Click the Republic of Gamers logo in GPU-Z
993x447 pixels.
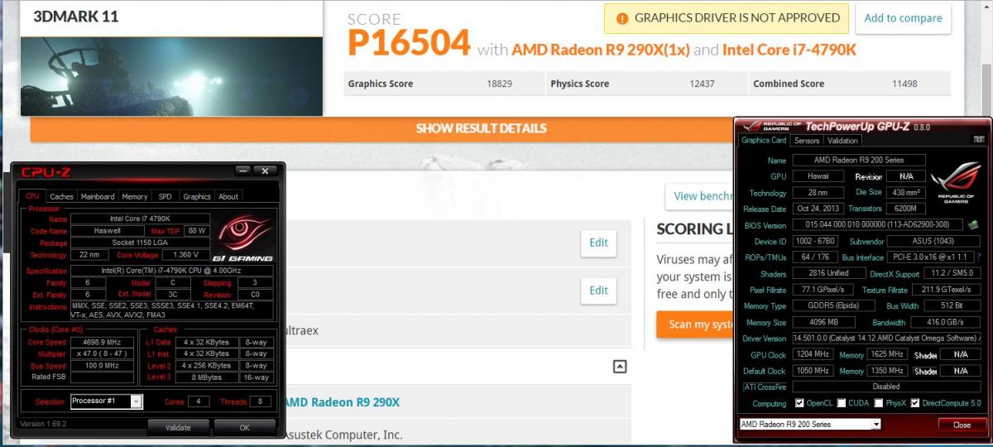(x=957, y=183)
